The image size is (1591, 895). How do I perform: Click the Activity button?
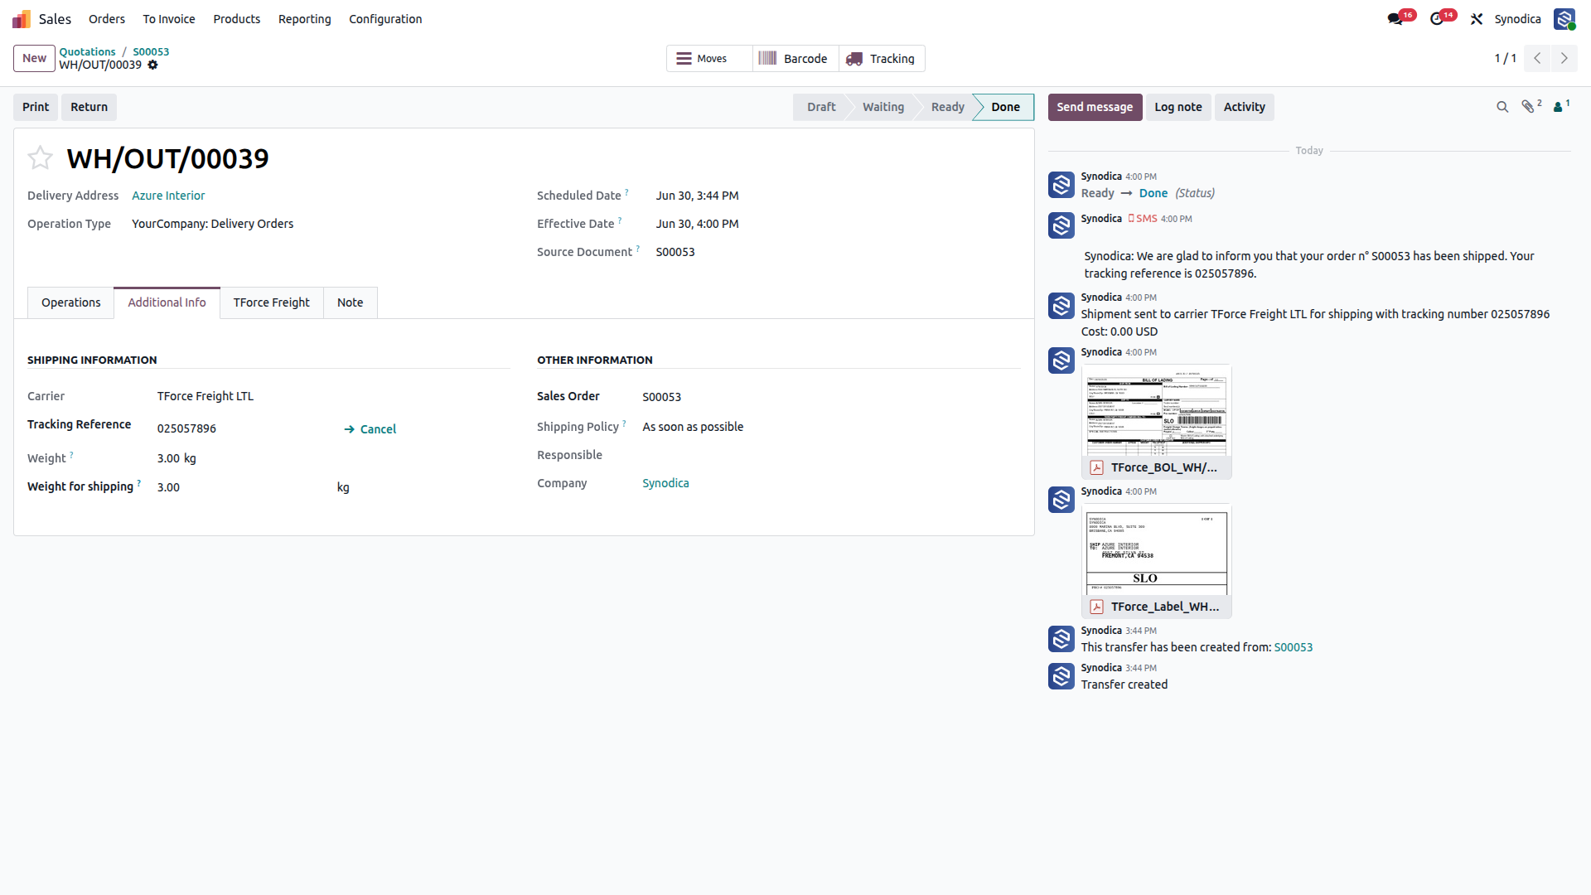tap(1245, 107)
